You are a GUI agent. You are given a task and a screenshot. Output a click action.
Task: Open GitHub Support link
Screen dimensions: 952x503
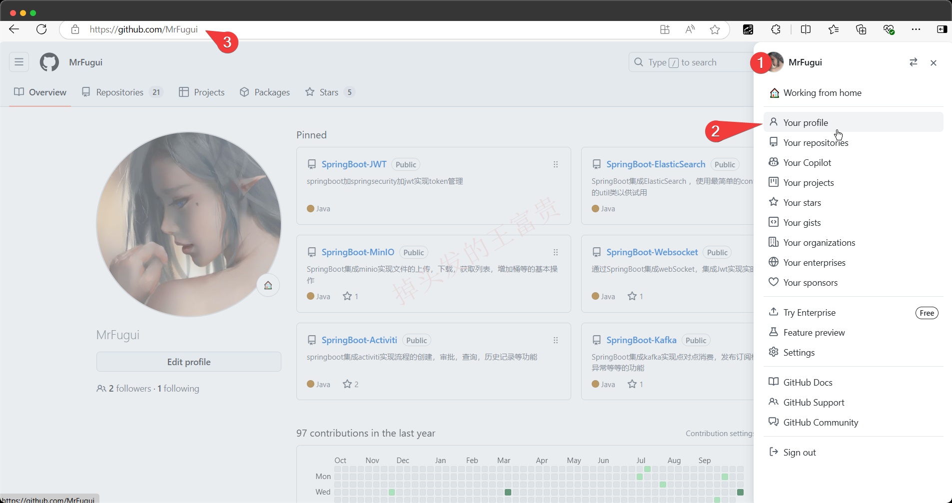[x=853, y=402]
